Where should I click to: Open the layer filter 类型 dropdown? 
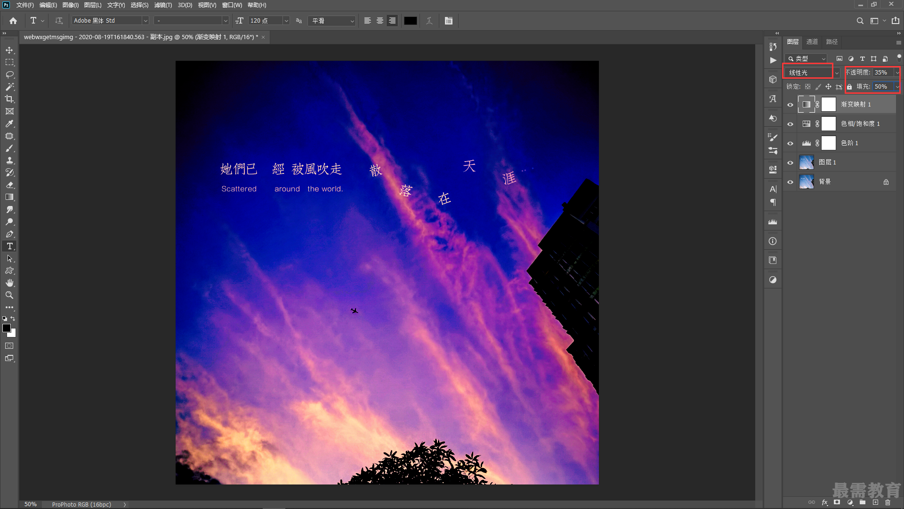point(806,58)
